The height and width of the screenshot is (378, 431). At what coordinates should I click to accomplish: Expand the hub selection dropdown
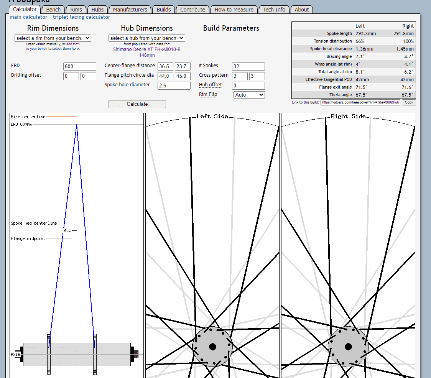tap(147, 38)
